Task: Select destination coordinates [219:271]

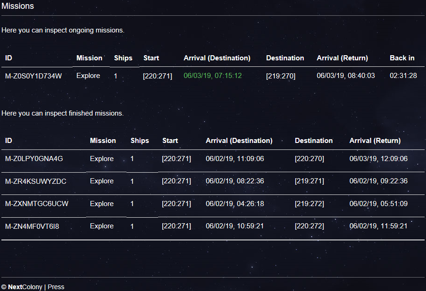Action: 309,181
